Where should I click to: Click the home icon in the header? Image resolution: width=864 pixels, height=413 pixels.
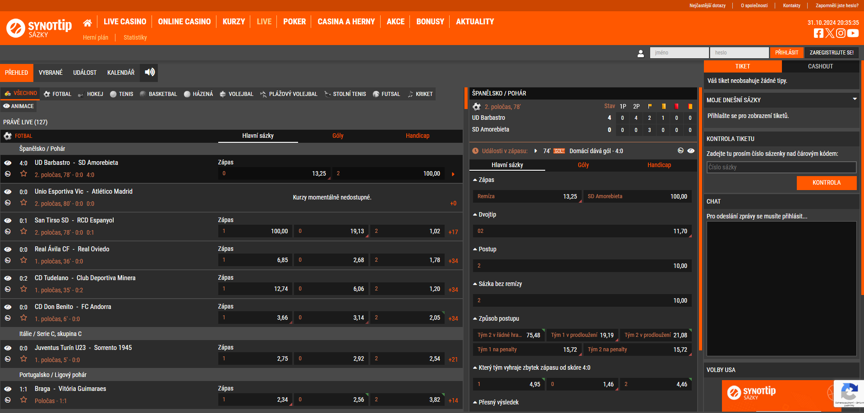(x=87, y=23)
